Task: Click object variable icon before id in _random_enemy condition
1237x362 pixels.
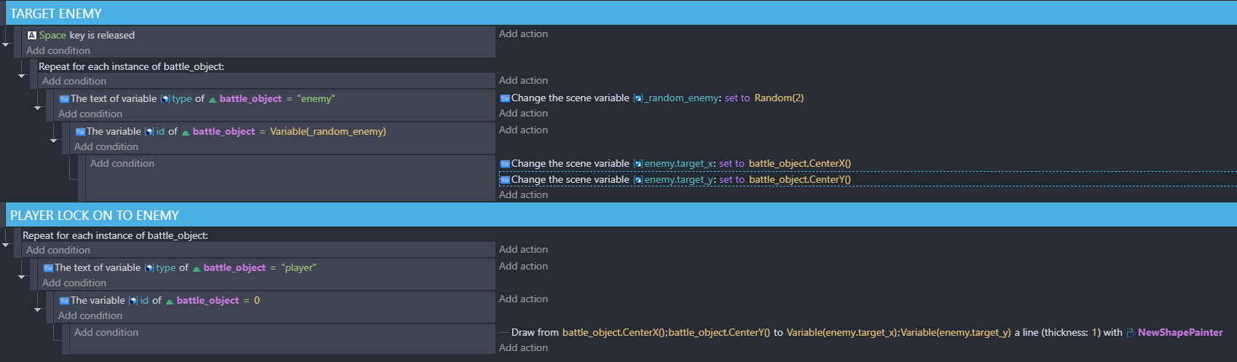Action: click(x=149, y=132)
